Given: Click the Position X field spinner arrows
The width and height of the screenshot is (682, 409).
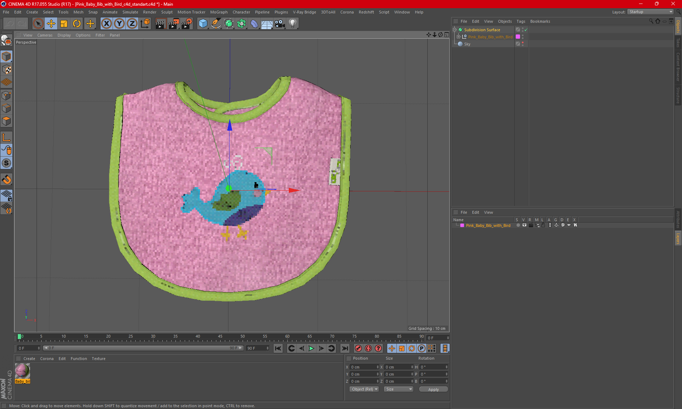Looking at the screenshot, I should pyautogui.click(x=378, y=367).
